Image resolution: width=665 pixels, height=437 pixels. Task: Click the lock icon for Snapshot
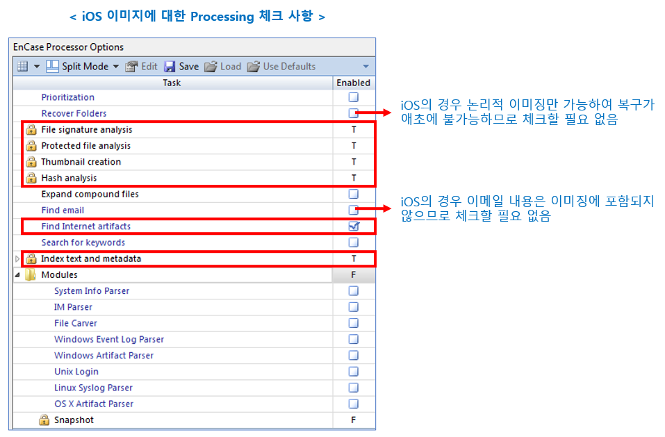coord(44,420)
